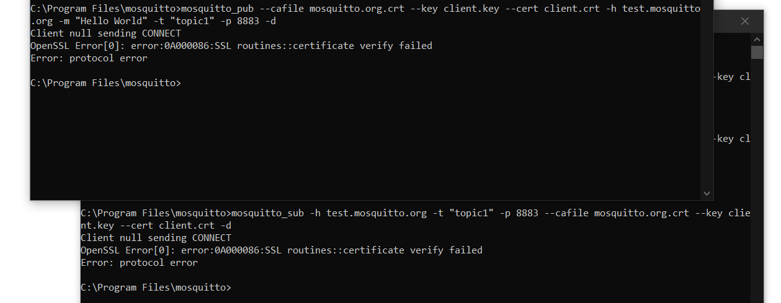781x303 pixels.
Task: Click the OpenSSL error line in back window
Action: tap(282, 250)
